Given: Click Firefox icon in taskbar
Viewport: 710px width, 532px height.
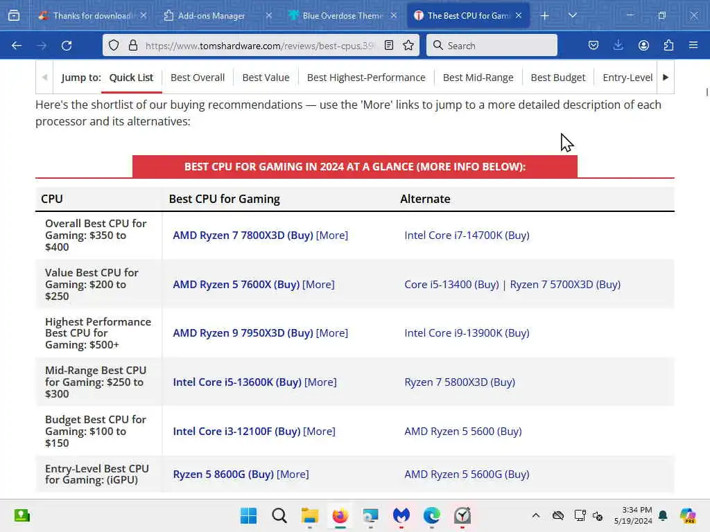Looking at the screenshot, I should pyautogui.click(x=340, y=515).
